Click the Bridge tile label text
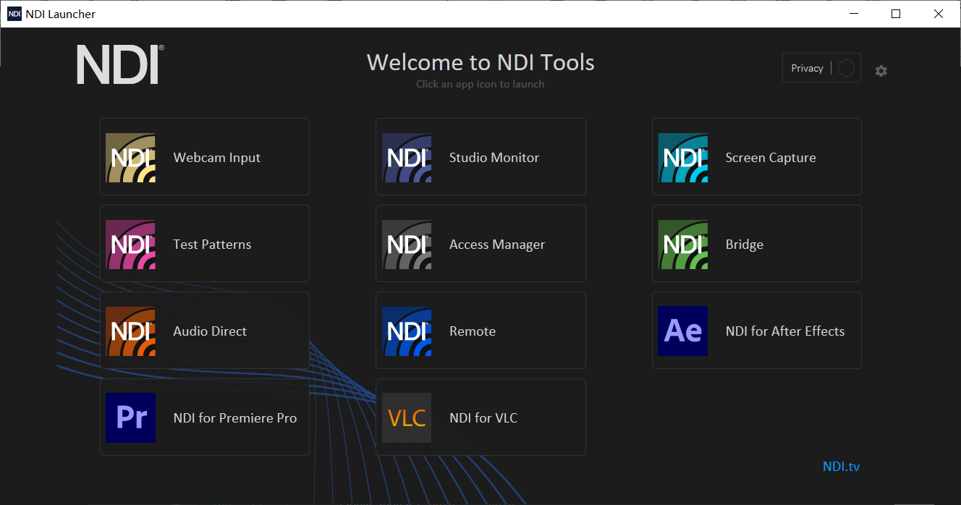This screenshot has width=961, height=505. pyautogui.click(x=745, y=244)
